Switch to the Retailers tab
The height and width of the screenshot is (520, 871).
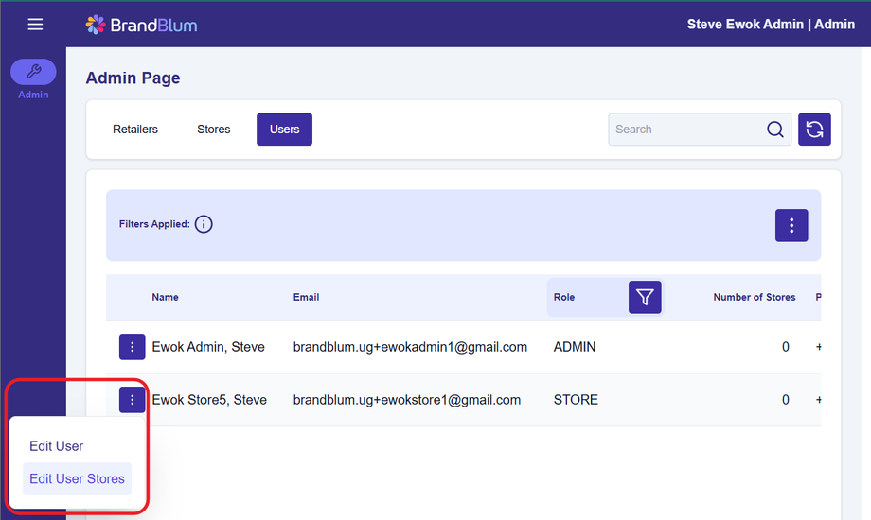point(135,130)
